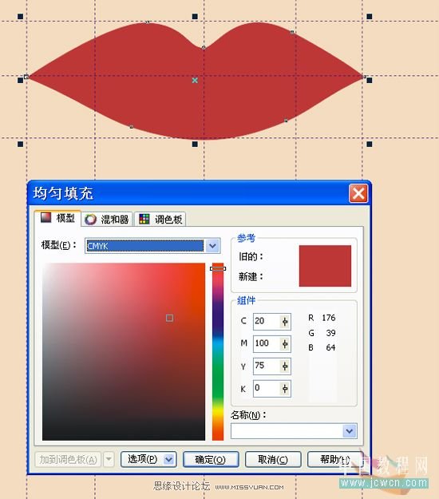Close the 均匀填充 dialog
Viewport: 439px width, 499px height.
tap(358, 193)
